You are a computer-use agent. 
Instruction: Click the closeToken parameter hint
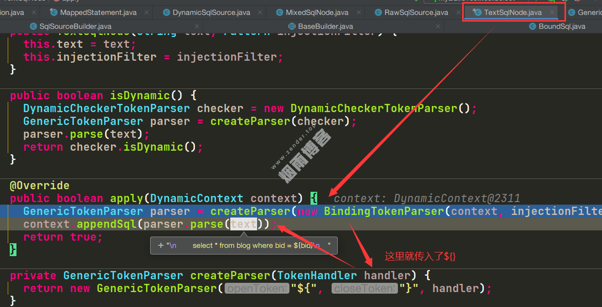click(364, 288)
